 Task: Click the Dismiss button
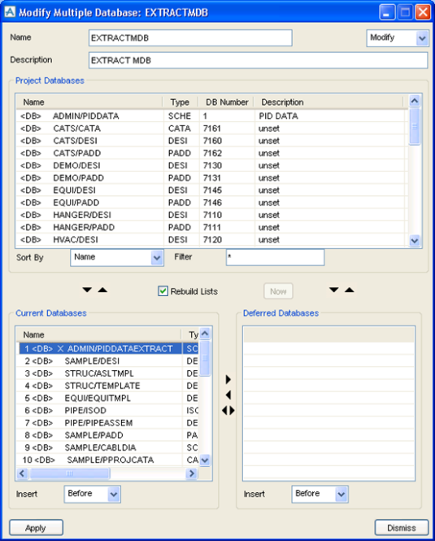tap(402, 528)
